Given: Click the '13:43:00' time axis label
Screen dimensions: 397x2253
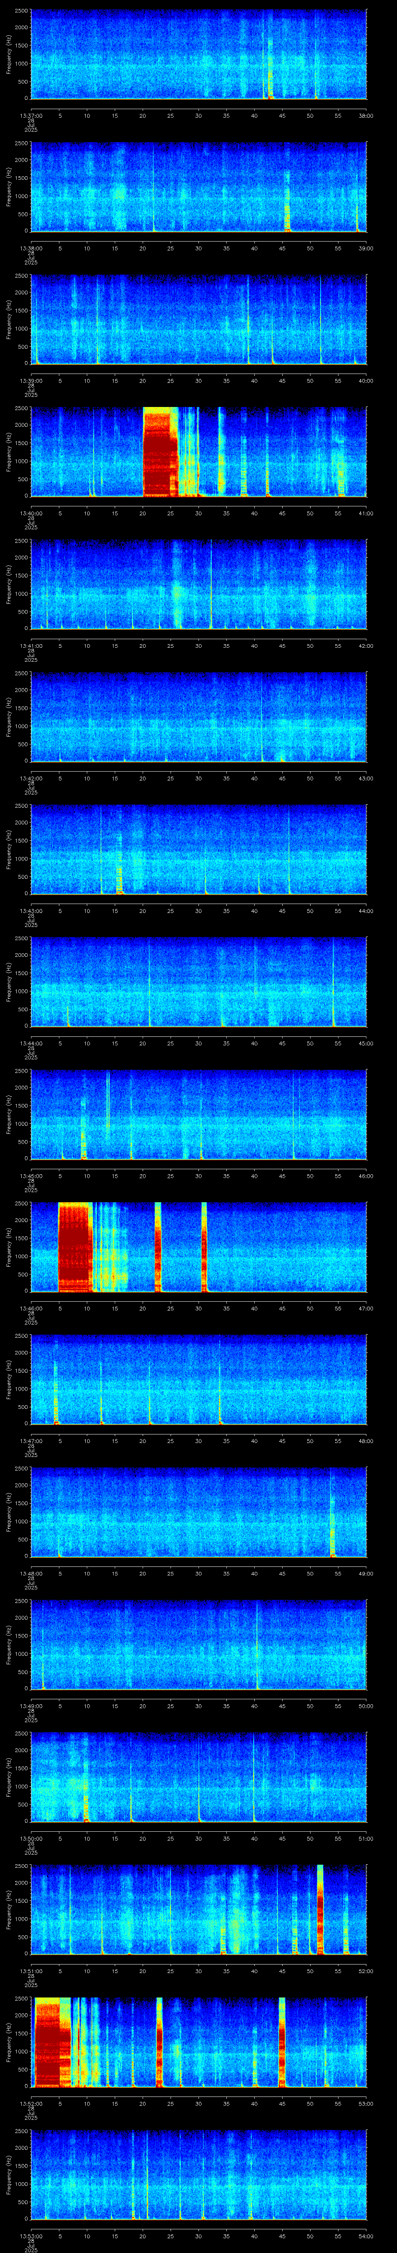Looking at the screenshot, I should (x=31, y=911).
